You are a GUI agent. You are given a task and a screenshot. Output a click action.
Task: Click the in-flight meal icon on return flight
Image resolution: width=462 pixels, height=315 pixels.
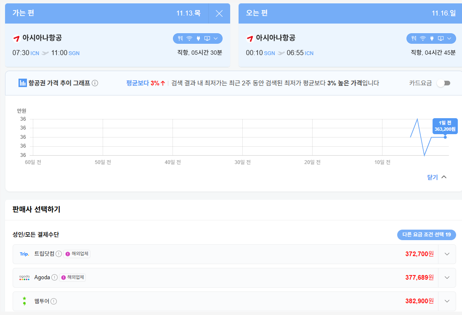point(414,39)
